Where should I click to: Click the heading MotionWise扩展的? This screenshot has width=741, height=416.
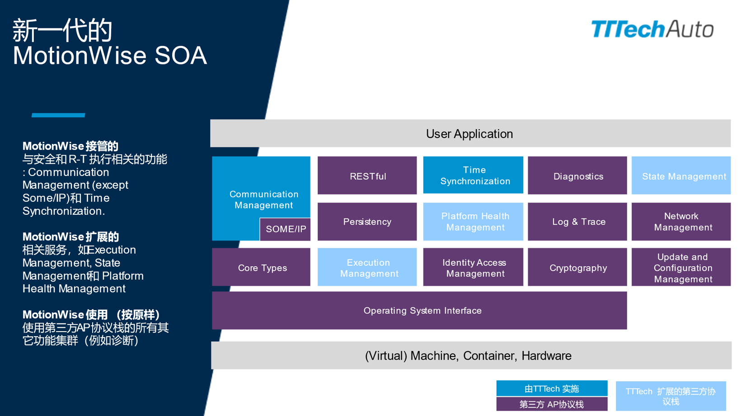[70, 237]
